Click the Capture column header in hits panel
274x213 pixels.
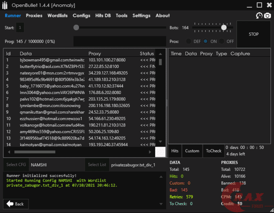pos(240,54)
